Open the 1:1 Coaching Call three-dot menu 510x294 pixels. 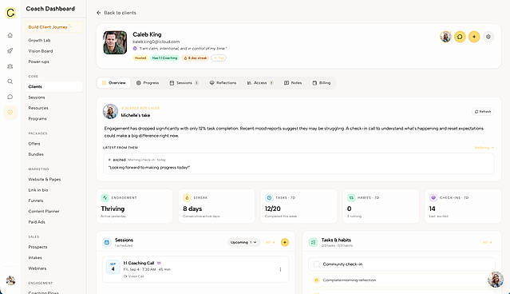tap(280, 269)
